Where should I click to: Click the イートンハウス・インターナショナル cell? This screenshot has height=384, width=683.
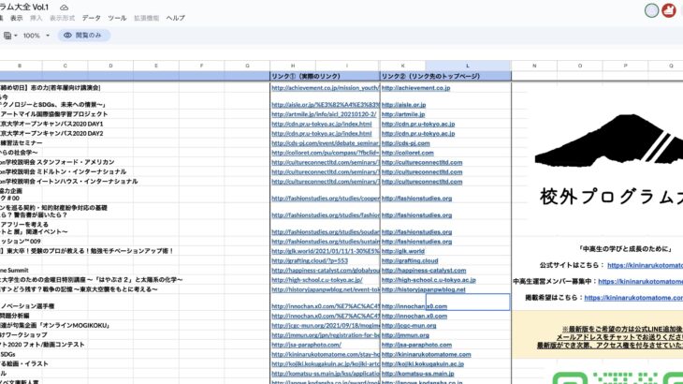[69, 182]
